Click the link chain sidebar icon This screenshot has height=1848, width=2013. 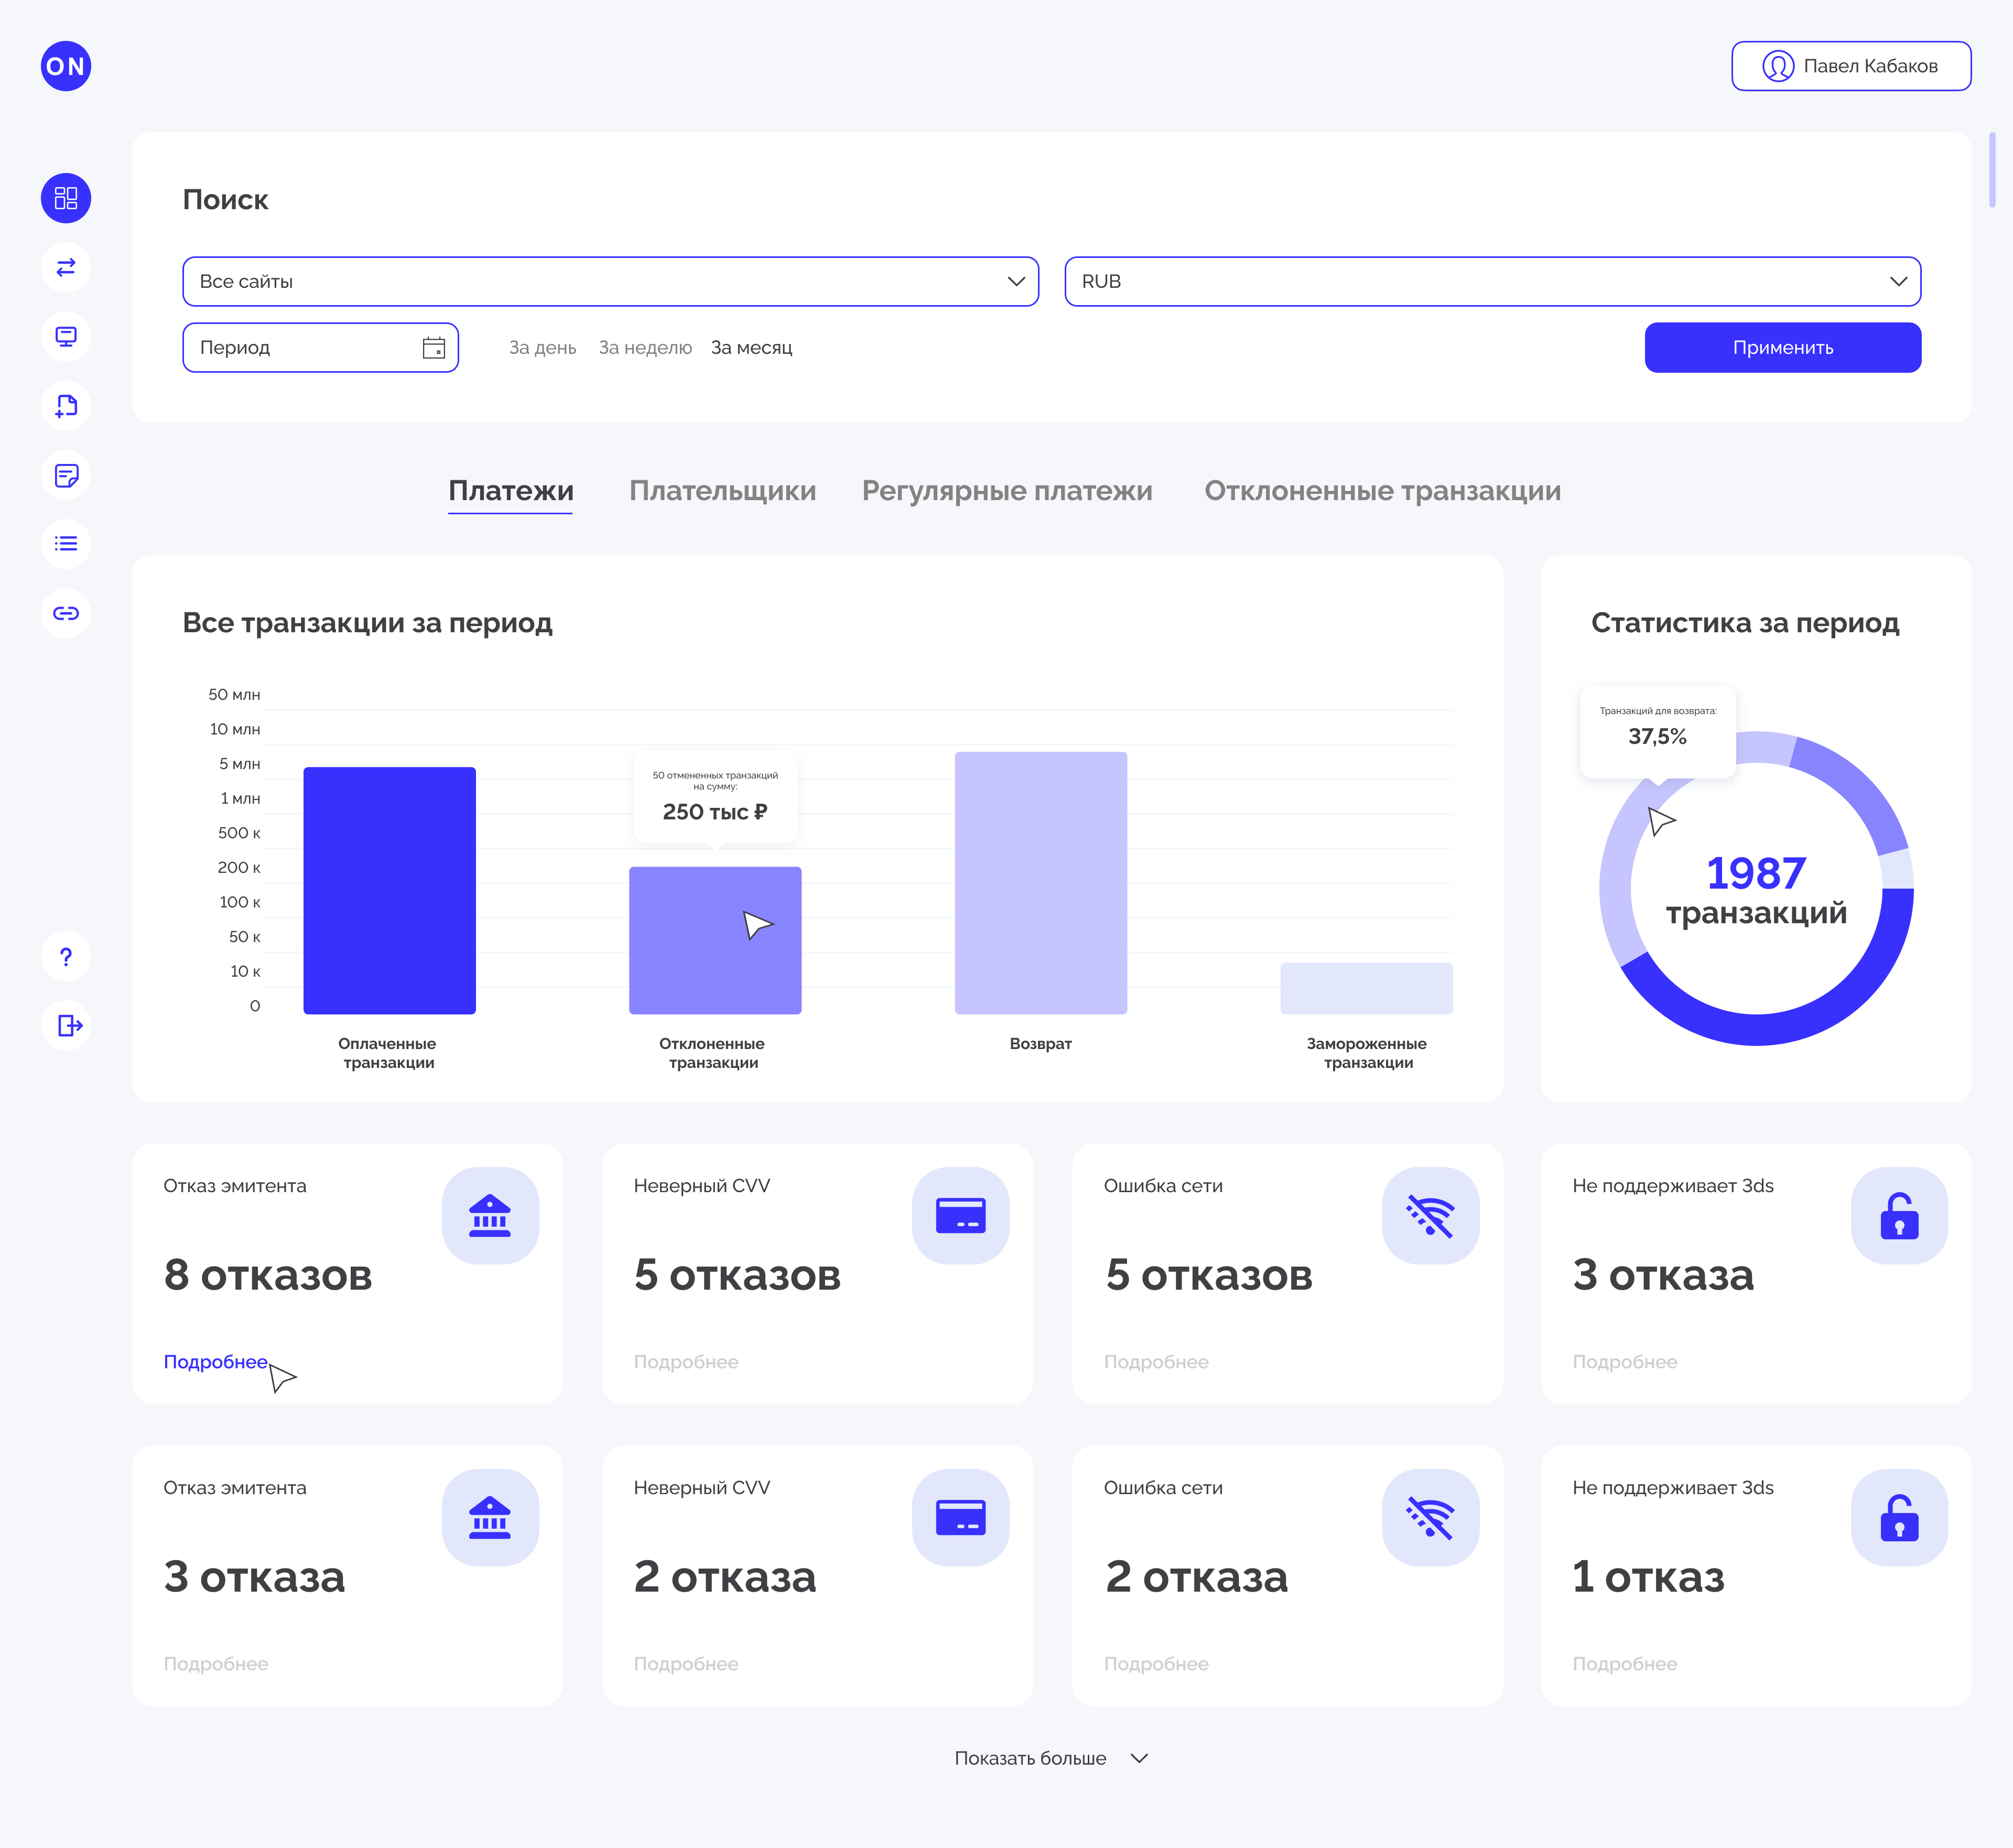tap(66, 613)
